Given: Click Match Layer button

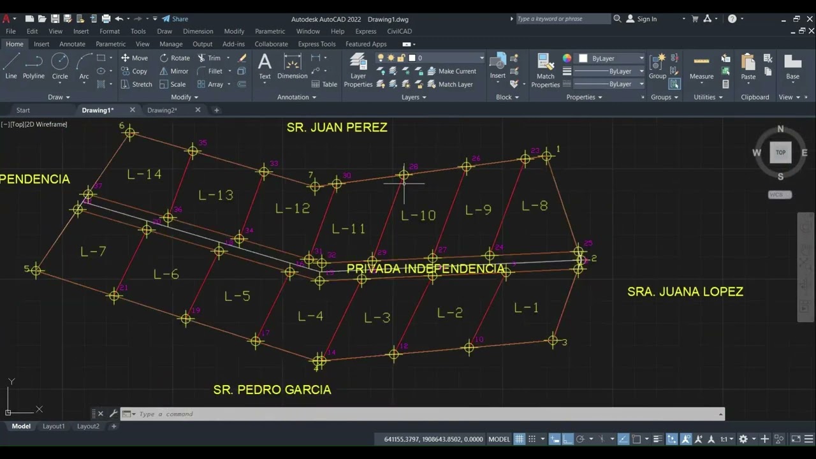Looking at the screenshot, I should pos(450,84).
